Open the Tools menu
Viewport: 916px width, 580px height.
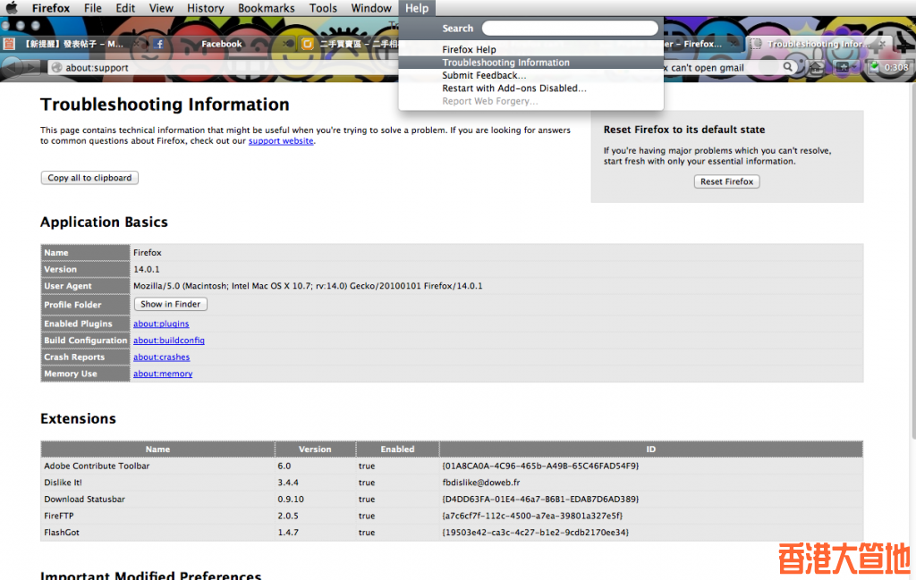click(x=323, y=8)
